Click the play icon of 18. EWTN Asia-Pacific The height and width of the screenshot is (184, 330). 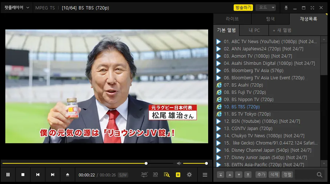pos(219,165)
